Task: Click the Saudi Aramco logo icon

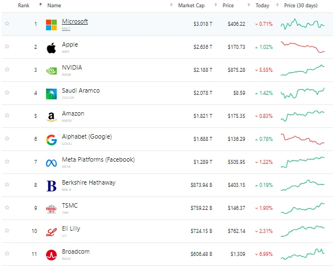Action: (x=52, y=94)
